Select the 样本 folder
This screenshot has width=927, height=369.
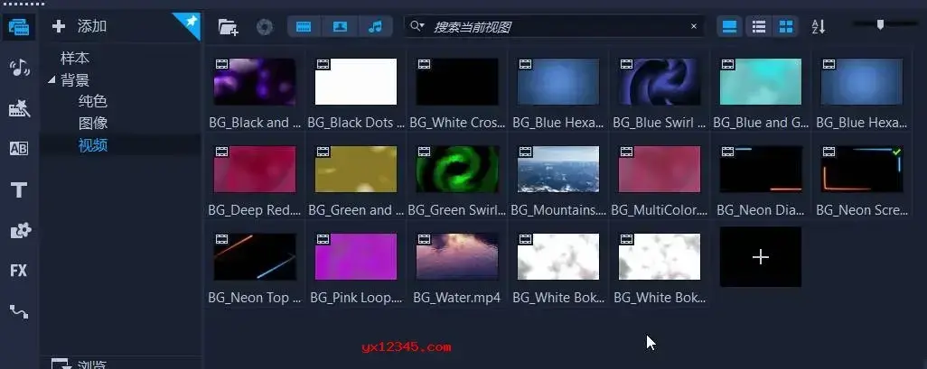75,58
